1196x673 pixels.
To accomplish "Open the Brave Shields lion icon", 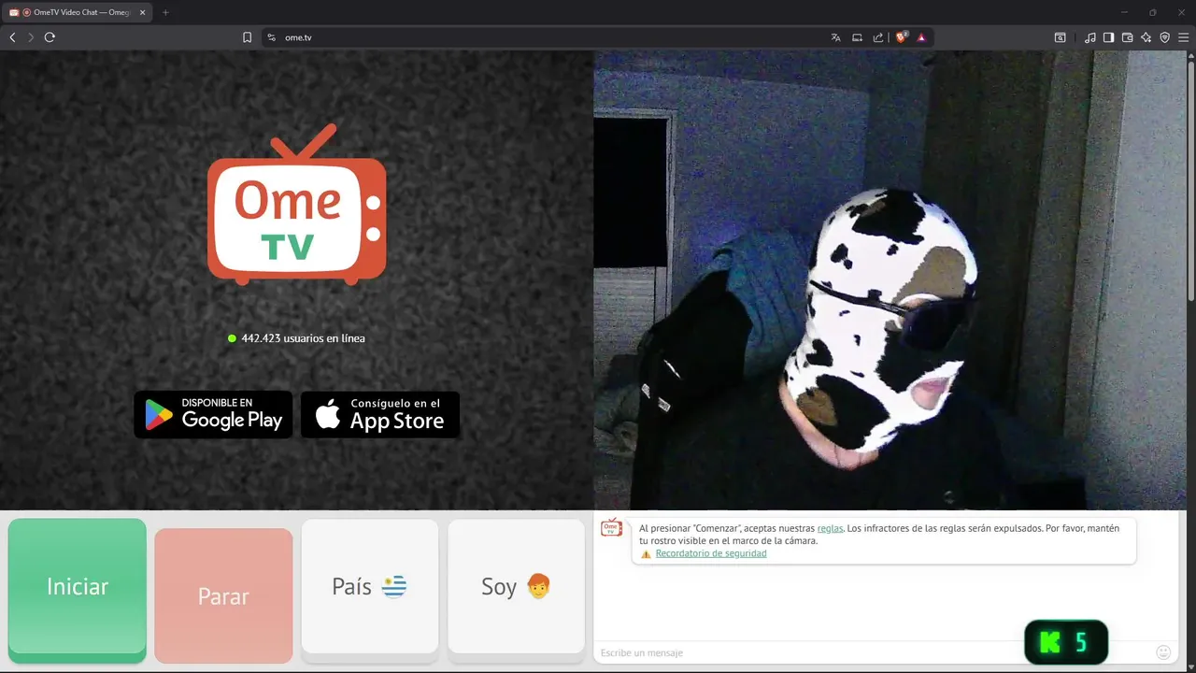I will [x=902, y=37].
